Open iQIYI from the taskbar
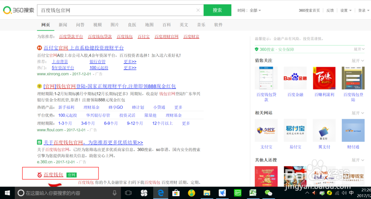This screenshot has width=371, height=199. pyautogui.click(x=237, y=193)
